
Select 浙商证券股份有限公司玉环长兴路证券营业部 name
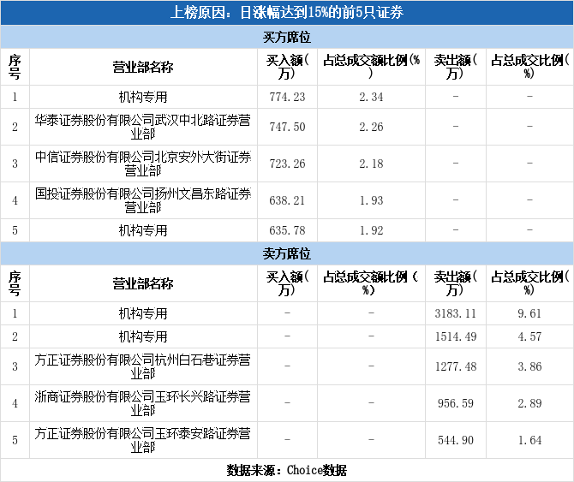(143, 403)
